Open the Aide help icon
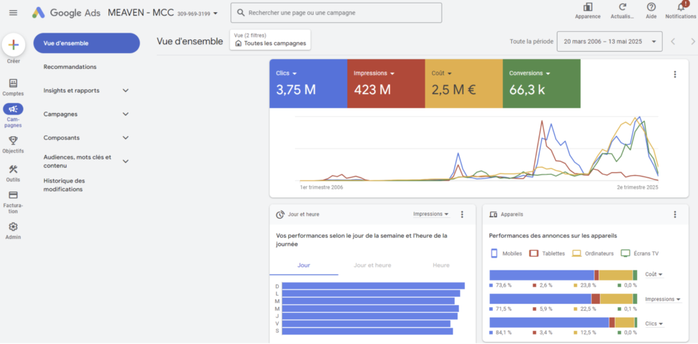 651,7
